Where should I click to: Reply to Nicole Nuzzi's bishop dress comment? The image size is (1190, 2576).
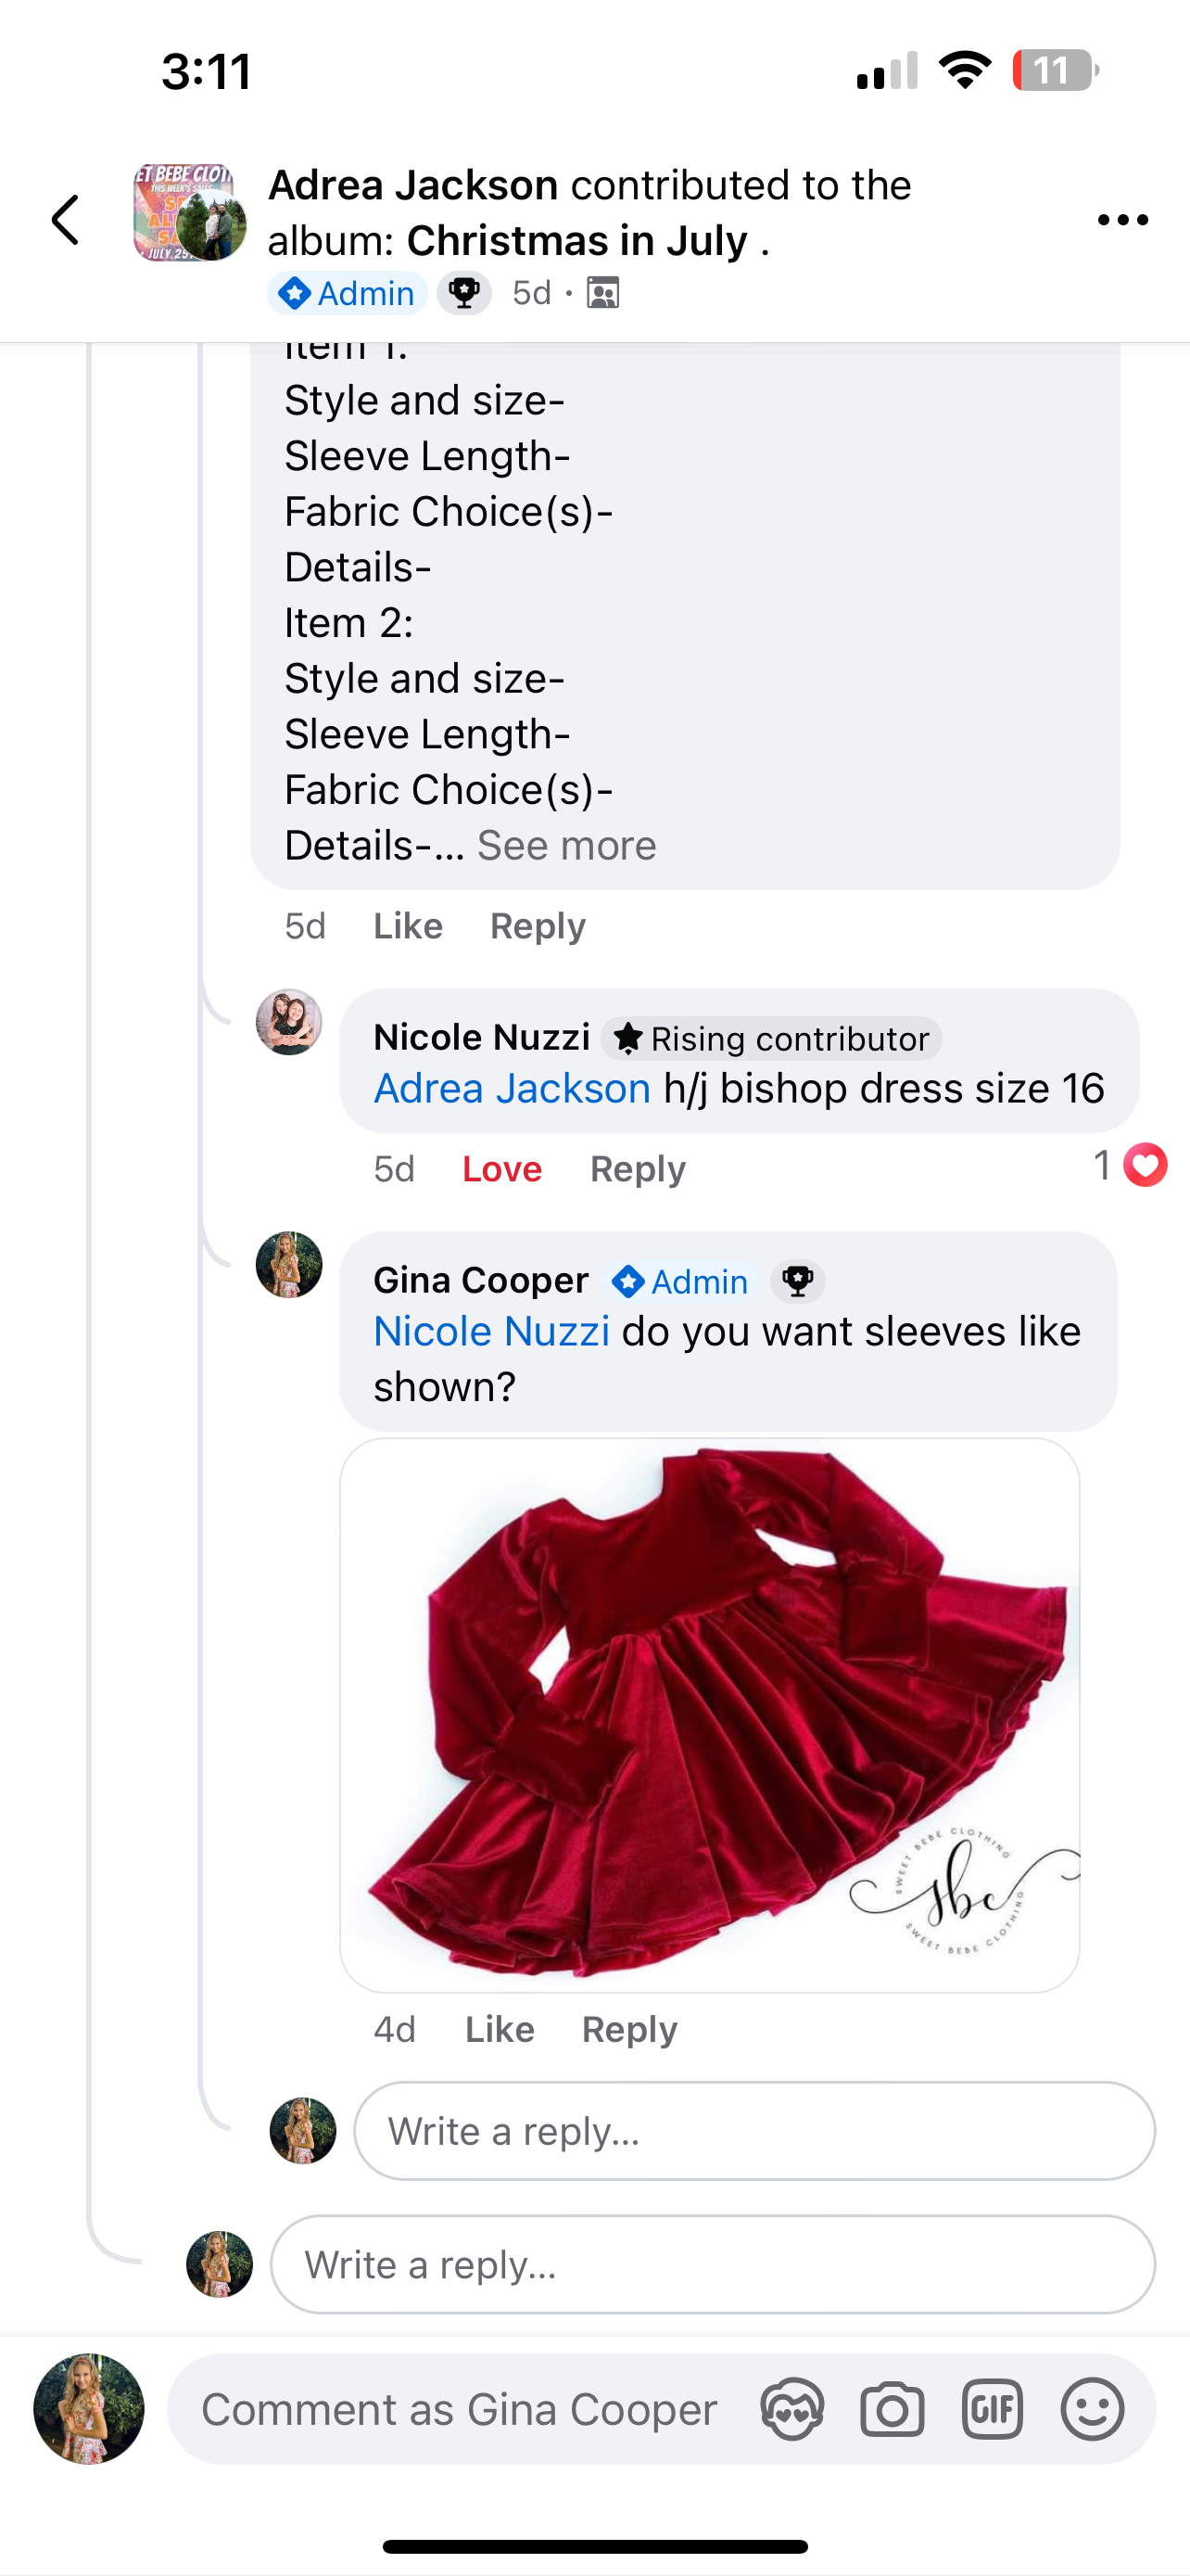point(638,1169)
